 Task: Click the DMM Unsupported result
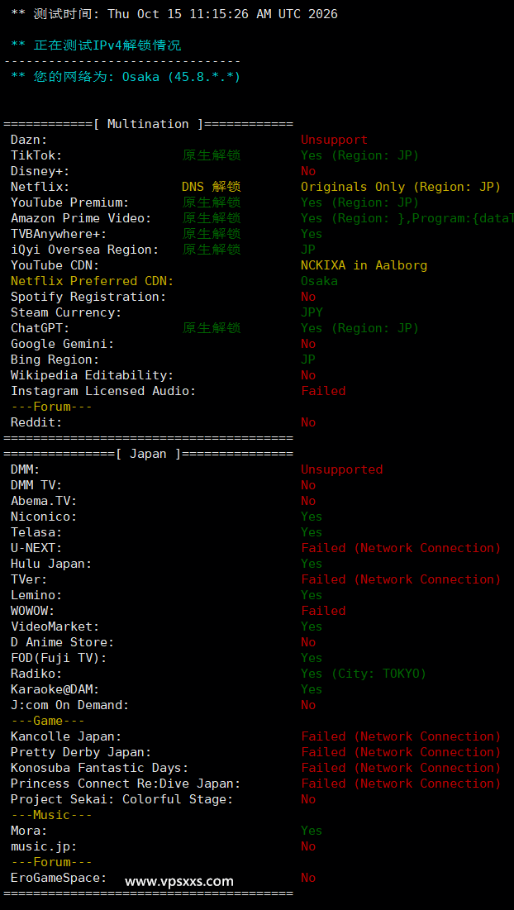tap(341, 469)
